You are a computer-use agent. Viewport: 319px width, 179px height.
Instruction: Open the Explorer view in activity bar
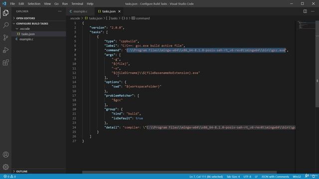click(x=5, y=13)
